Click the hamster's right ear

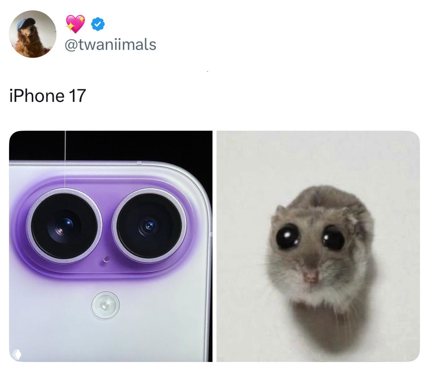[x=352, y=216]
